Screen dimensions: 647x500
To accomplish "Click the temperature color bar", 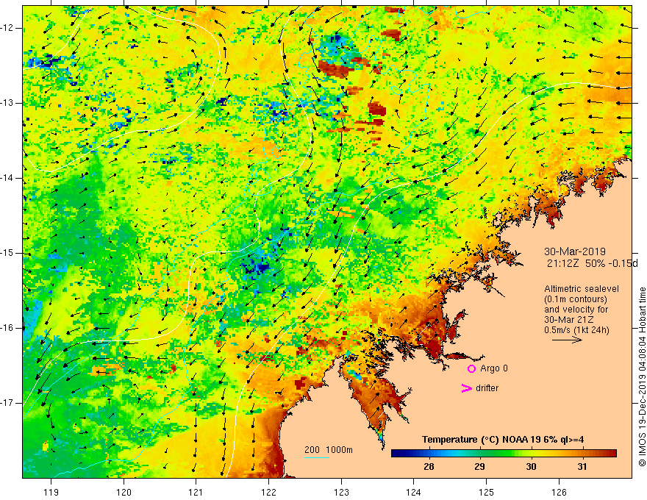I will point(504,454).
